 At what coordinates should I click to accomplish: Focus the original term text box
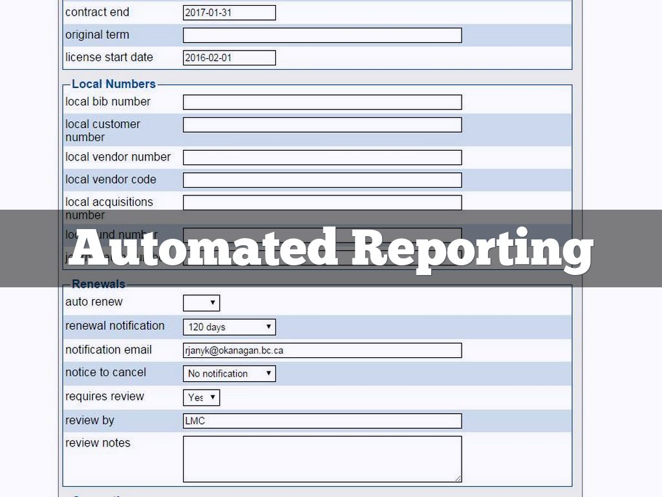click(x=322, y=35)
